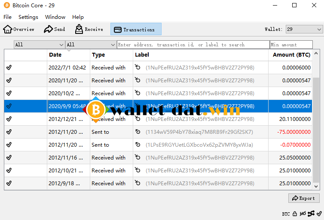The height and width of the screenshot is (220, 324).
Task: Click address 1LPsE9RGYUetLGXbcoVx62pZVMY8yxWJa label
Action: 199,145
